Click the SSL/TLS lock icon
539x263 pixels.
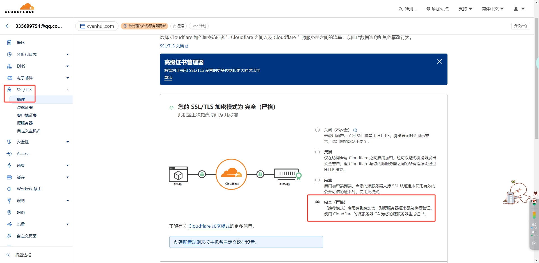[x=9, y=90]
